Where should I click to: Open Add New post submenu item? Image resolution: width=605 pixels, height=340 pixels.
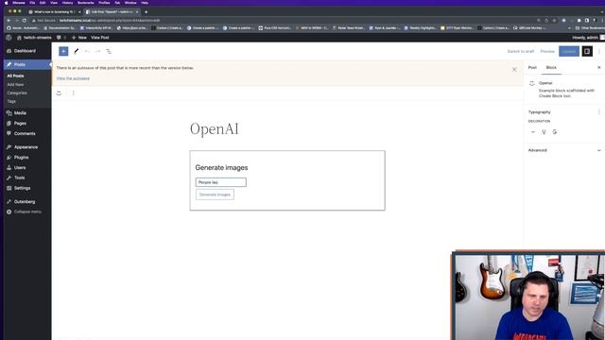[x=15, y=84]
